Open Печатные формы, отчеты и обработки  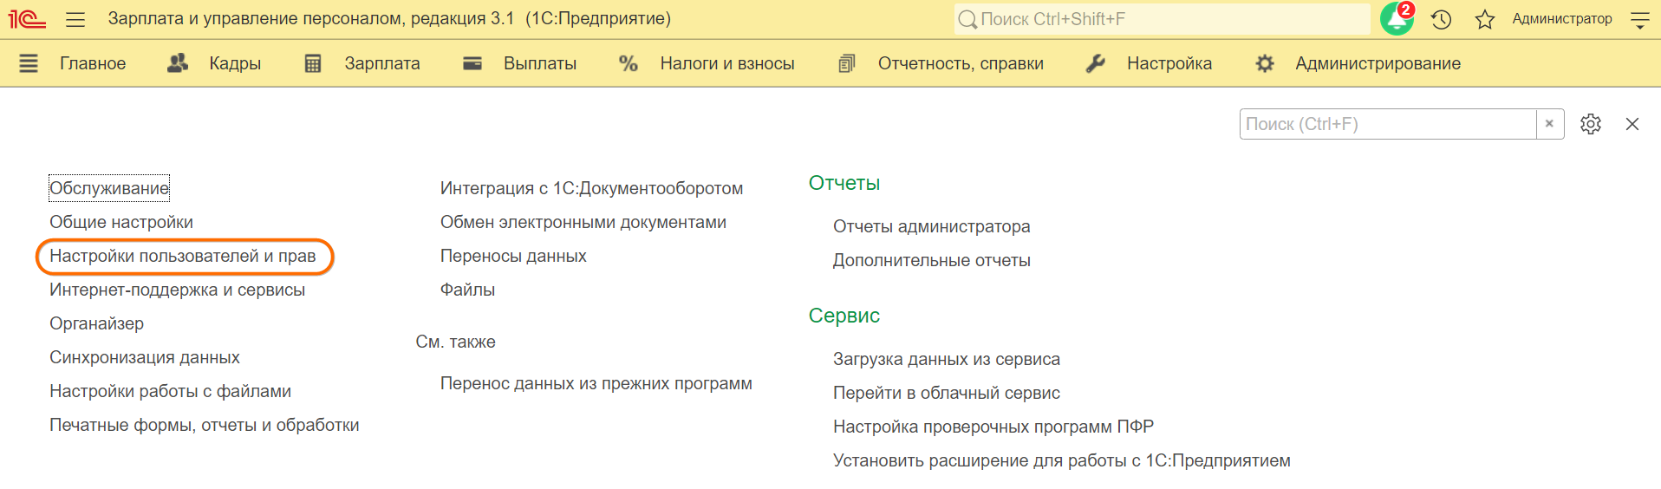click(x=205, y=425)
